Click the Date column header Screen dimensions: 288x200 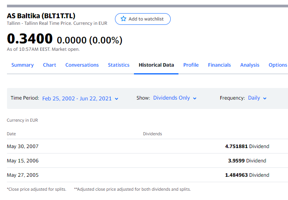pyautogui.click(x=11, y=134)
